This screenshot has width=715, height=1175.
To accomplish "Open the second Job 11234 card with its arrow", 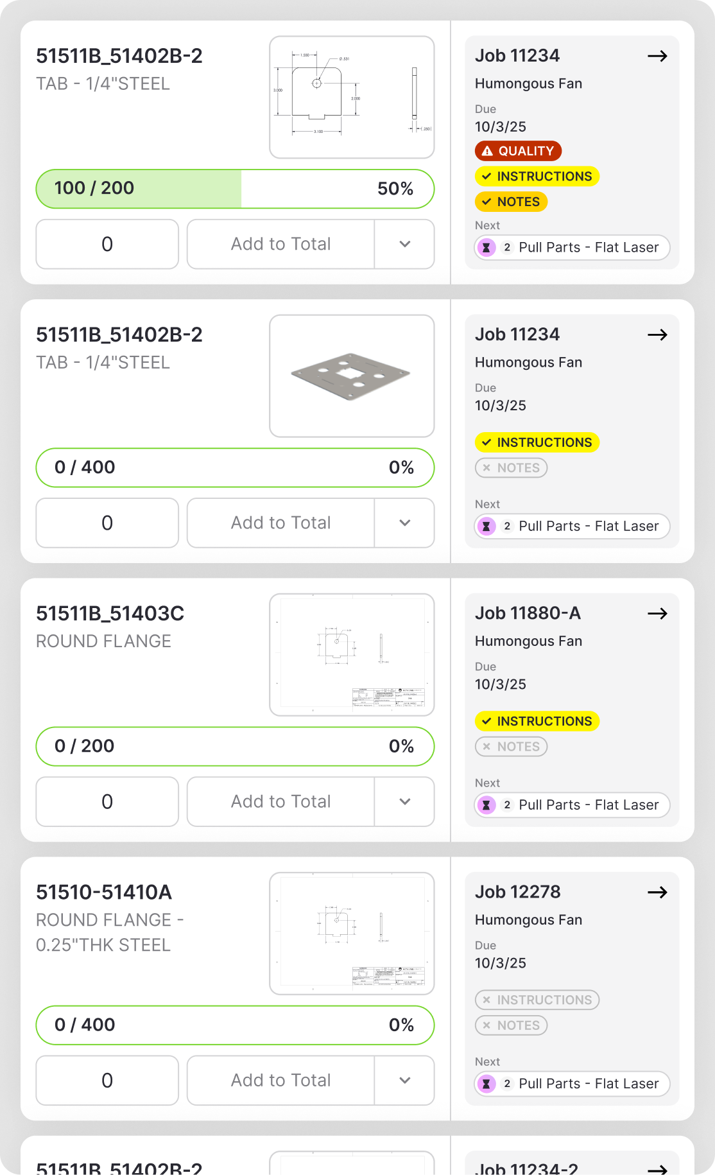I will click(657, 335).
